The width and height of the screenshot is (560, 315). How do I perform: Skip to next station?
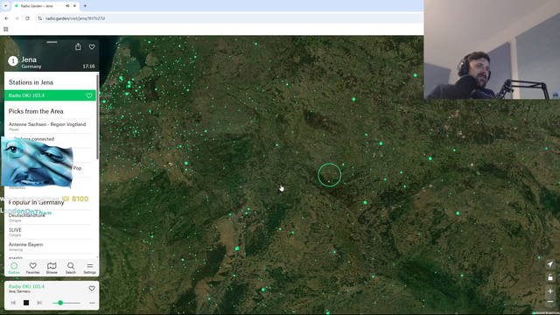[x=39, y=303]
